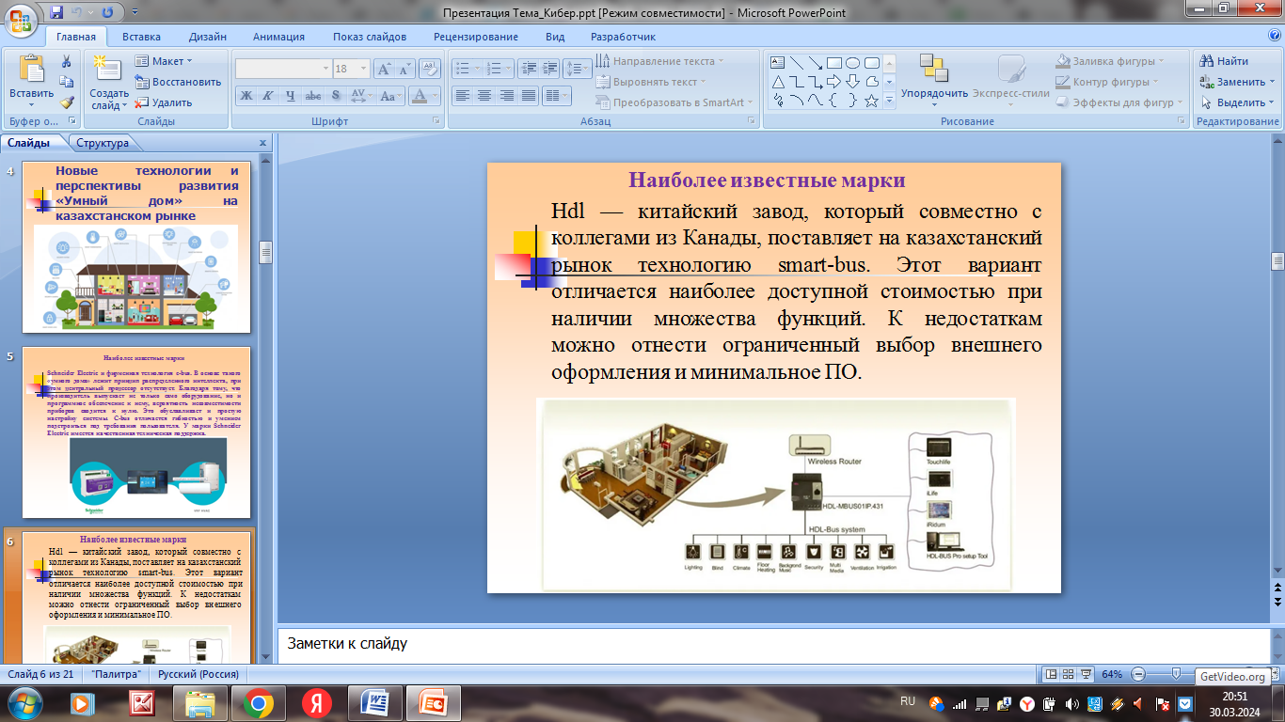Image resolution: width=1285 pixels, height=722 pixels.
Task: Toggle center text alignment
Action: point(484,96)
